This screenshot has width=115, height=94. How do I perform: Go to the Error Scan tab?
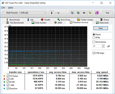tap(64, 20)
